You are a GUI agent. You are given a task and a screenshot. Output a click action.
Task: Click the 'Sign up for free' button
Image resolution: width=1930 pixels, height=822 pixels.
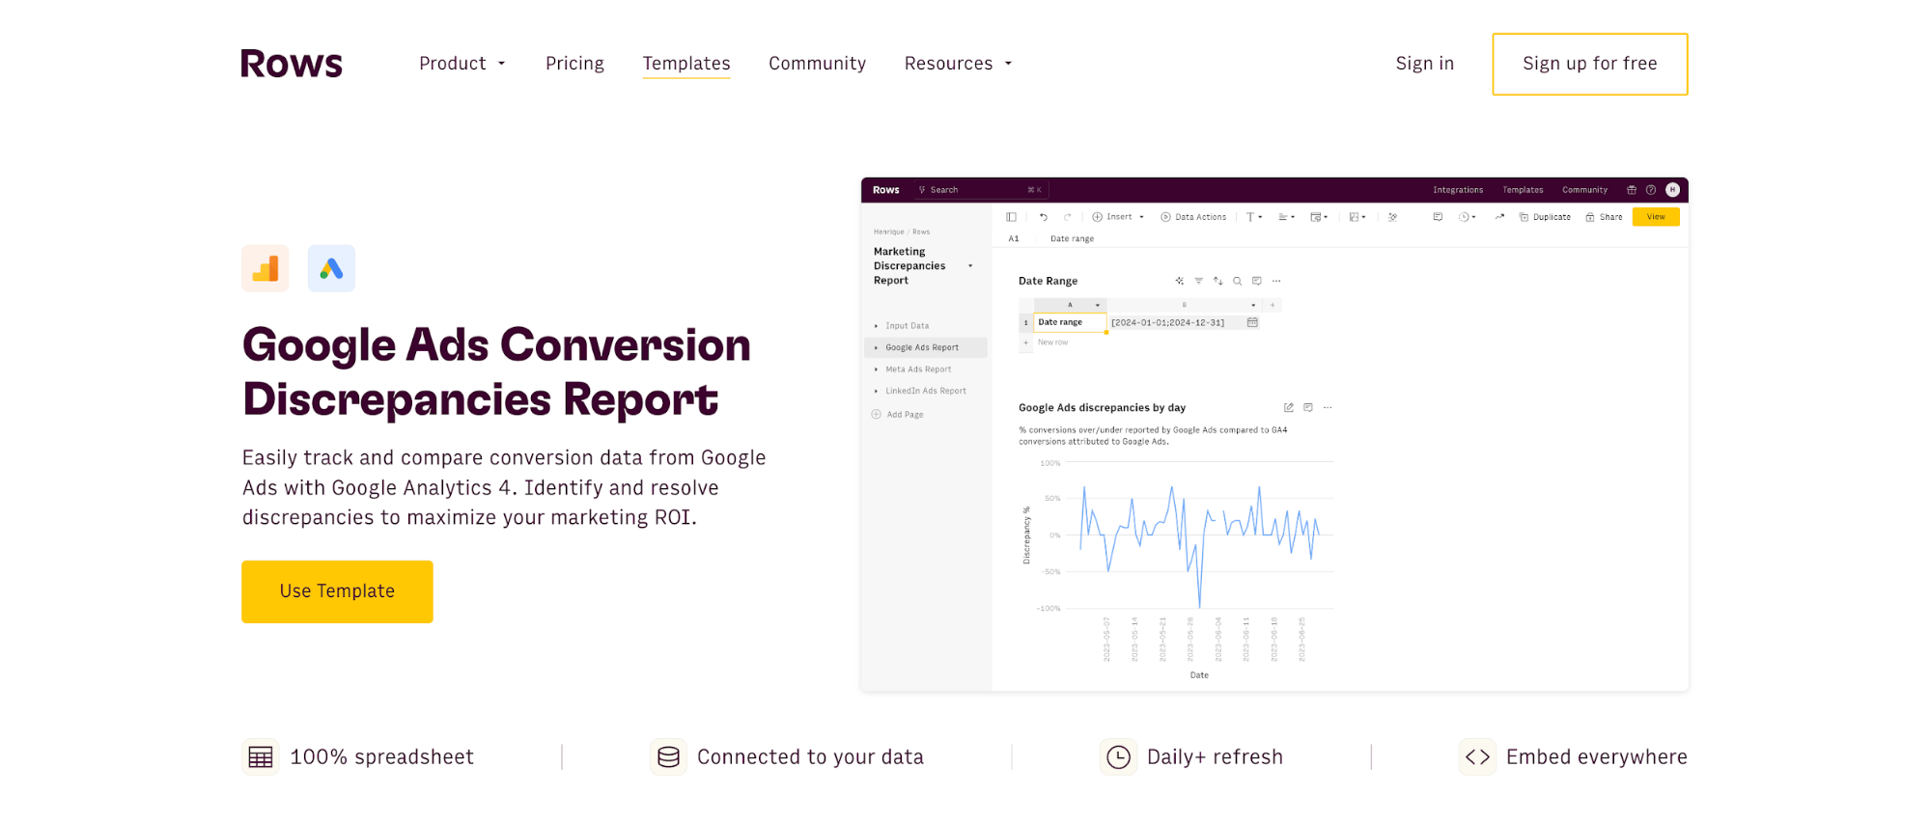pyautogui.click(x=1590, y=64)
